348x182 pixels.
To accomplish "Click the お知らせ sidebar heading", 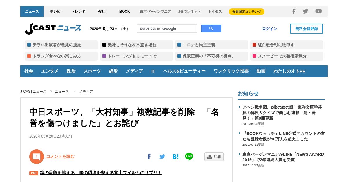I will 248,94.
